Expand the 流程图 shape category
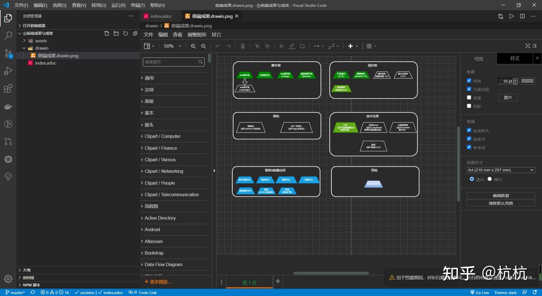Viewport: 542px width, 296px height. (x=151, y=206)
